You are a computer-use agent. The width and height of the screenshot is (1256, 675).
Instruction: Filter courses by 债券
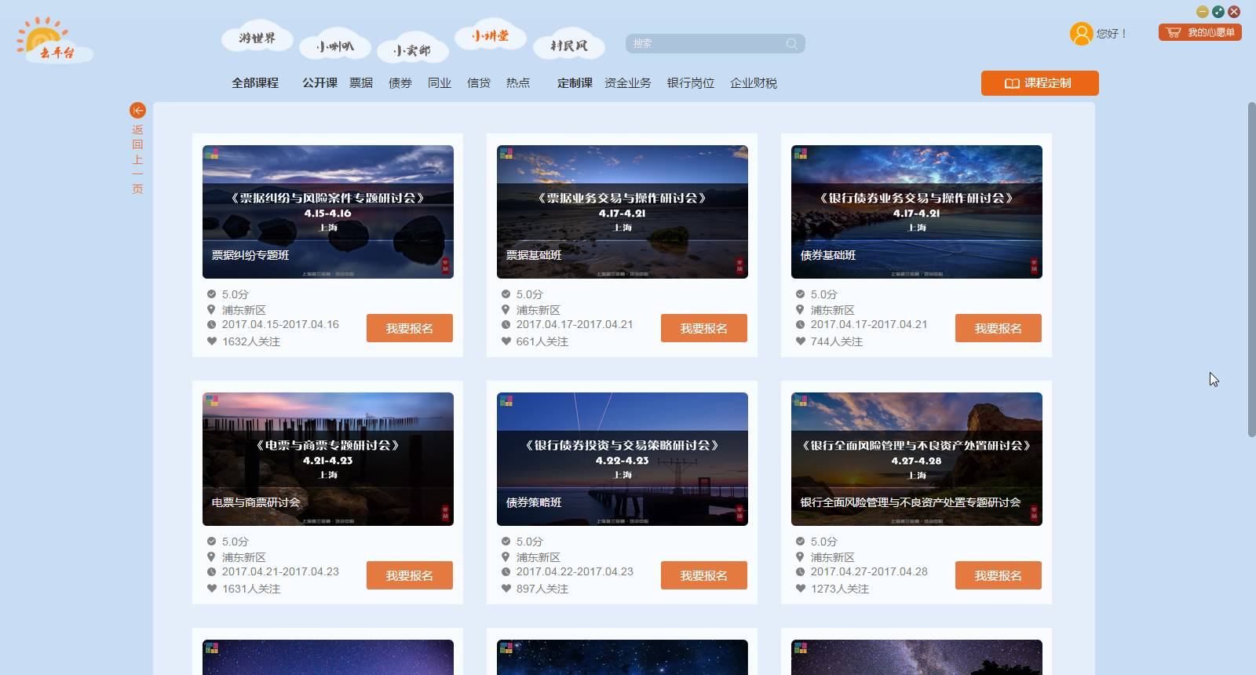click(400, 83)
